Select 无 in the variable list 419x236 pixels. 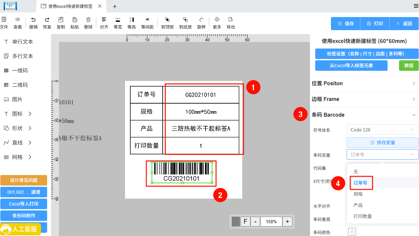(x=383, y=172)
